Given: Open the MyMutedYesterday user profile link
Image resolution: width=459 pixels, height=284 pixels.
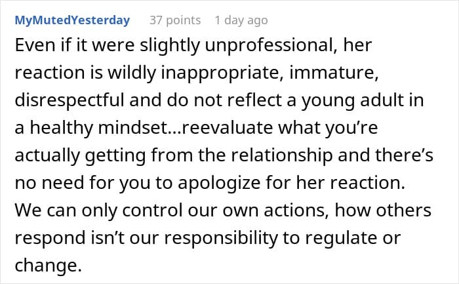Looking at the screenshot, I should tap(72, 20).
